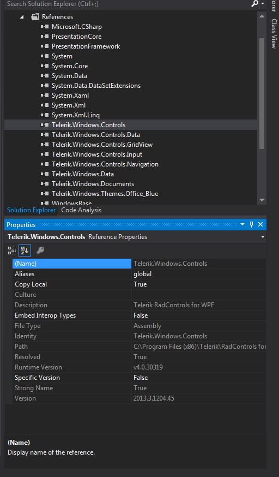Viewport: 279px width, 477px height.
Task: Switch to the Solution Explorer tab
Action: (31, 210)
